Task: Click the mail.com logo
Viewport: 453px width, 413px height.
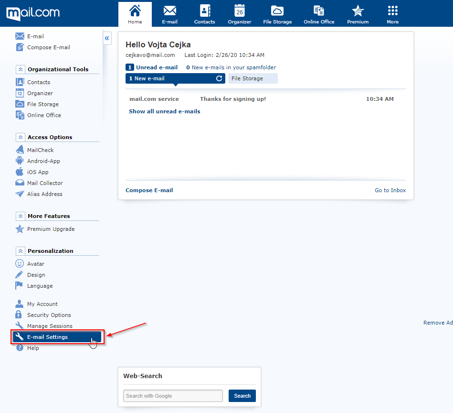Action: pyautogui.click(x=33, y=13)
